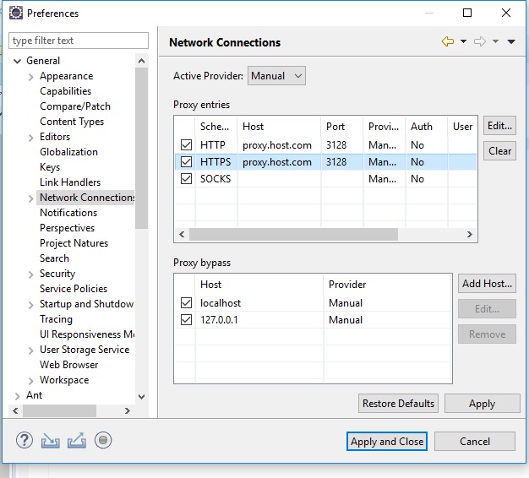Select the localhost bypass row

pyautogui.click(x=313, y=302)
